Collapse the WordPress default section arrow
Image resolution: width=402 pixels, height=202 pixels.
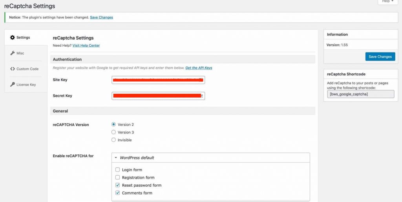[x=116, y=158]
